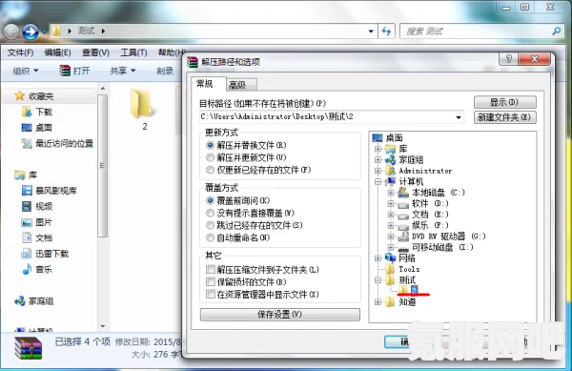Check 在资源管理器中显示文件 checkbox
The height and width of the screenshot is (371, 572).
point(211,294)
